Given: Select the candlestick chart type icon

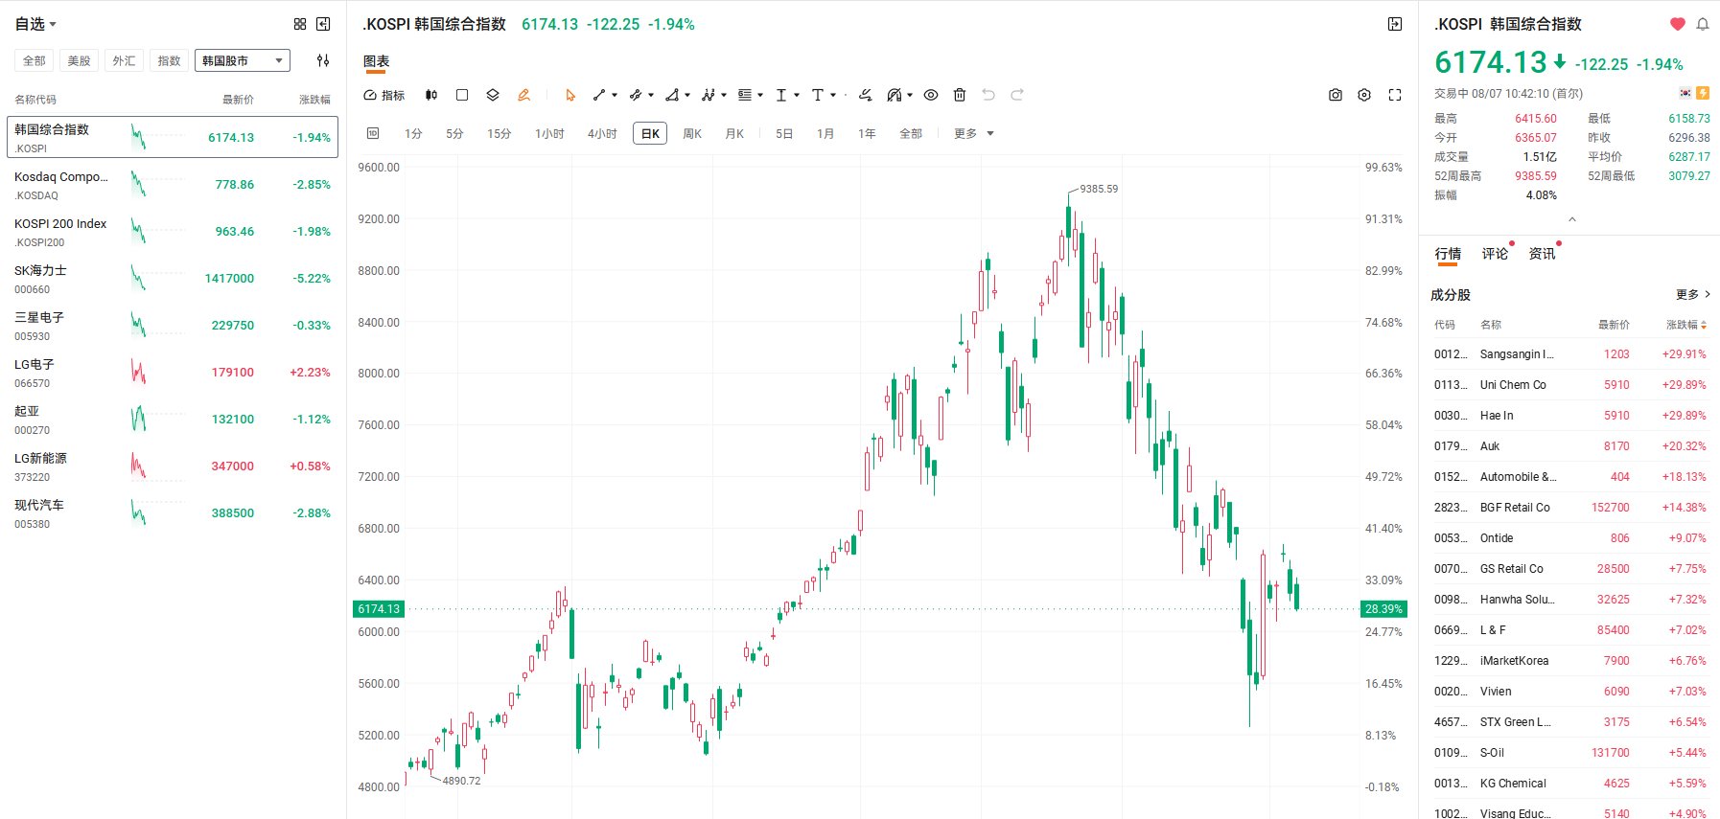Looking at the screenshot, I should (x=431, y=95).
